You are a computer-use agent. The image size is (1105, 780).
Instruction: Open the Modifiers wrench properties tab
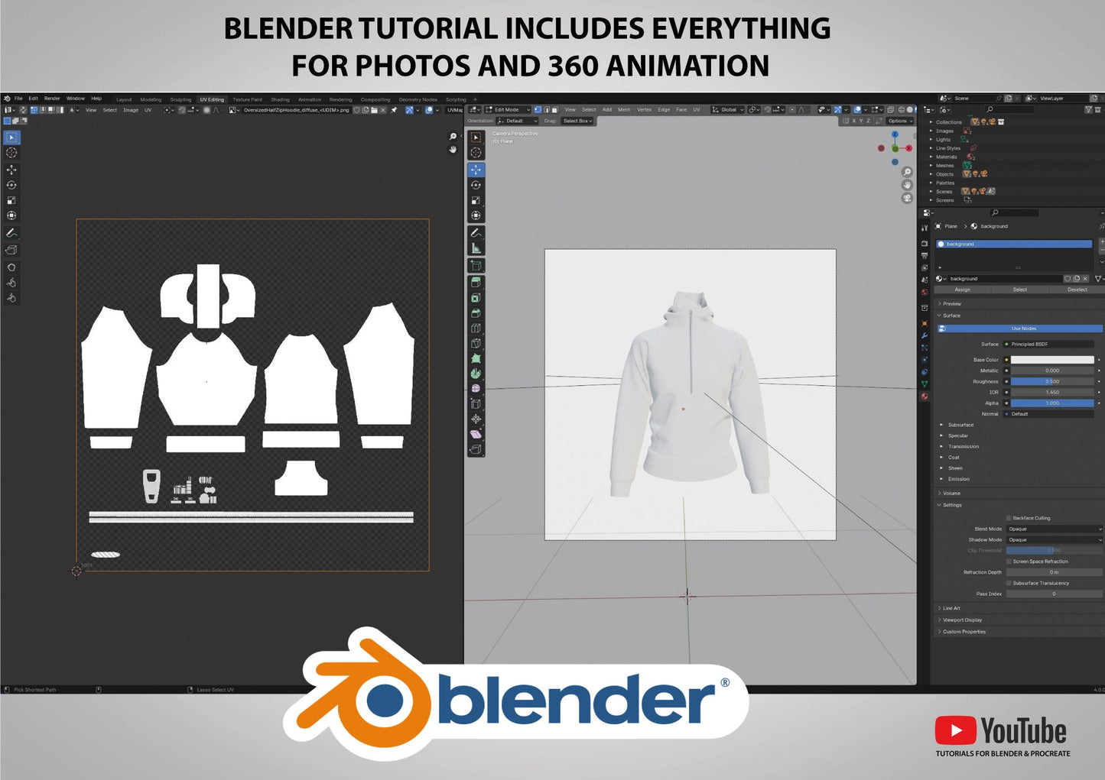(925, 335)
